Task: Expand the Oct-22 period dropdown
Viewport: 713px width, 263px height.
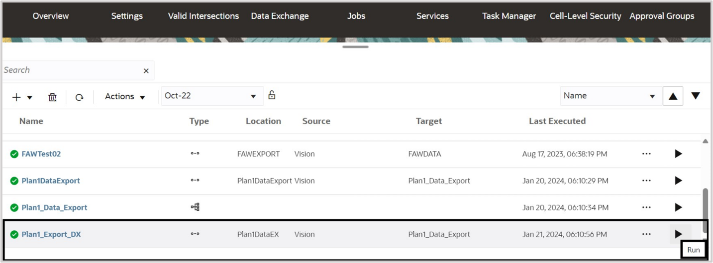Action: [x=253, y=96]
